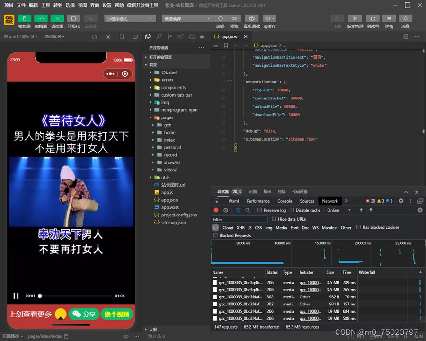Enable Preserve log checkbox

click(259, 210)
